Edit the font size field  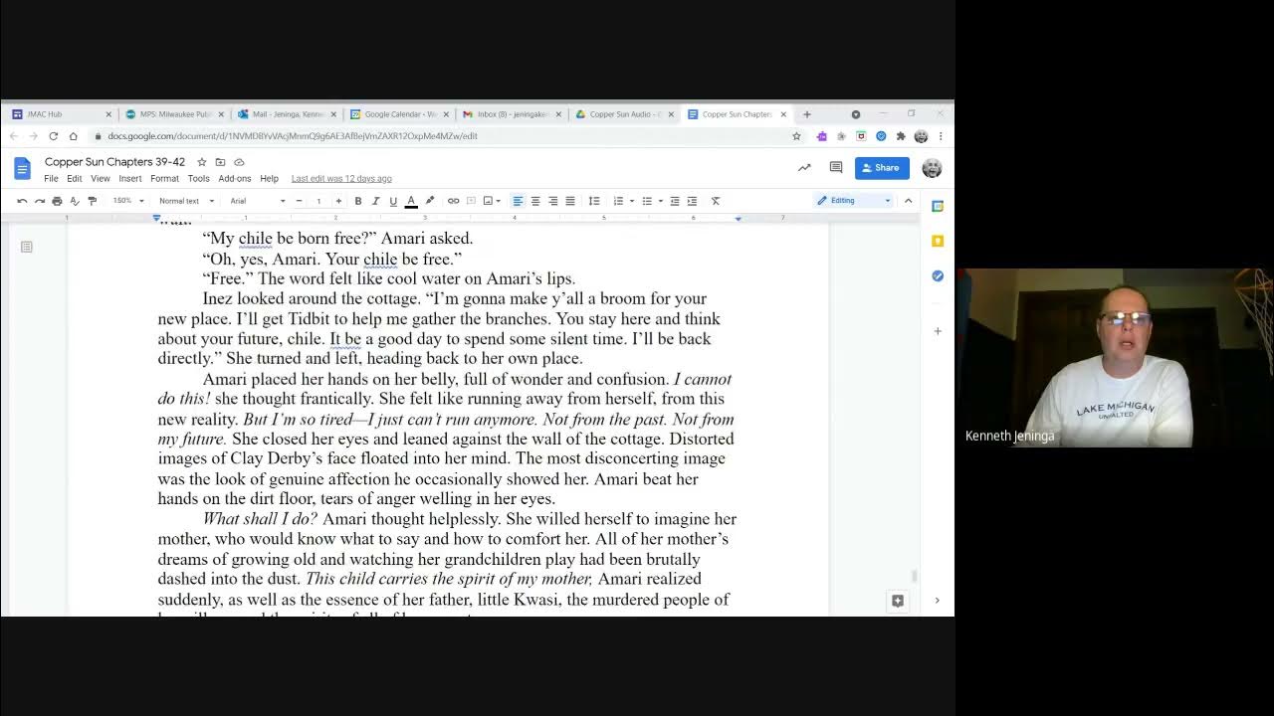pyautogui.click(x=318, y=201)
